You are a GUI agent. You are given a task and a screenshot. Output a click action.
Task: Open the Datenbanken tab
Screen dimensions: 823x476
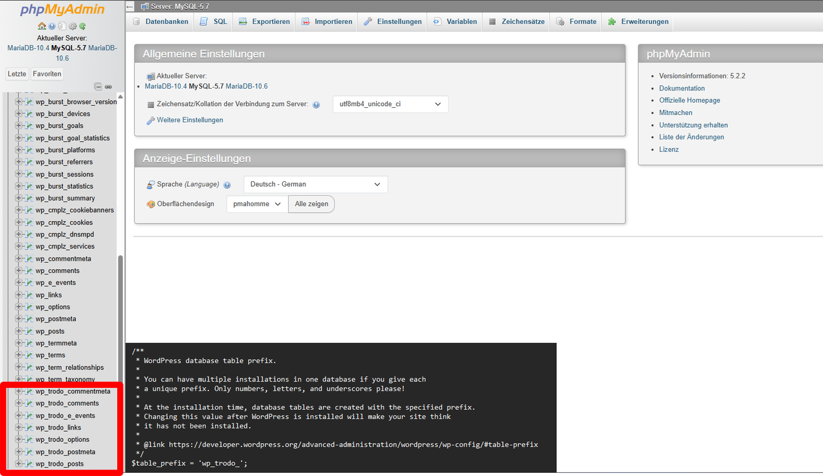click(161, 21)
